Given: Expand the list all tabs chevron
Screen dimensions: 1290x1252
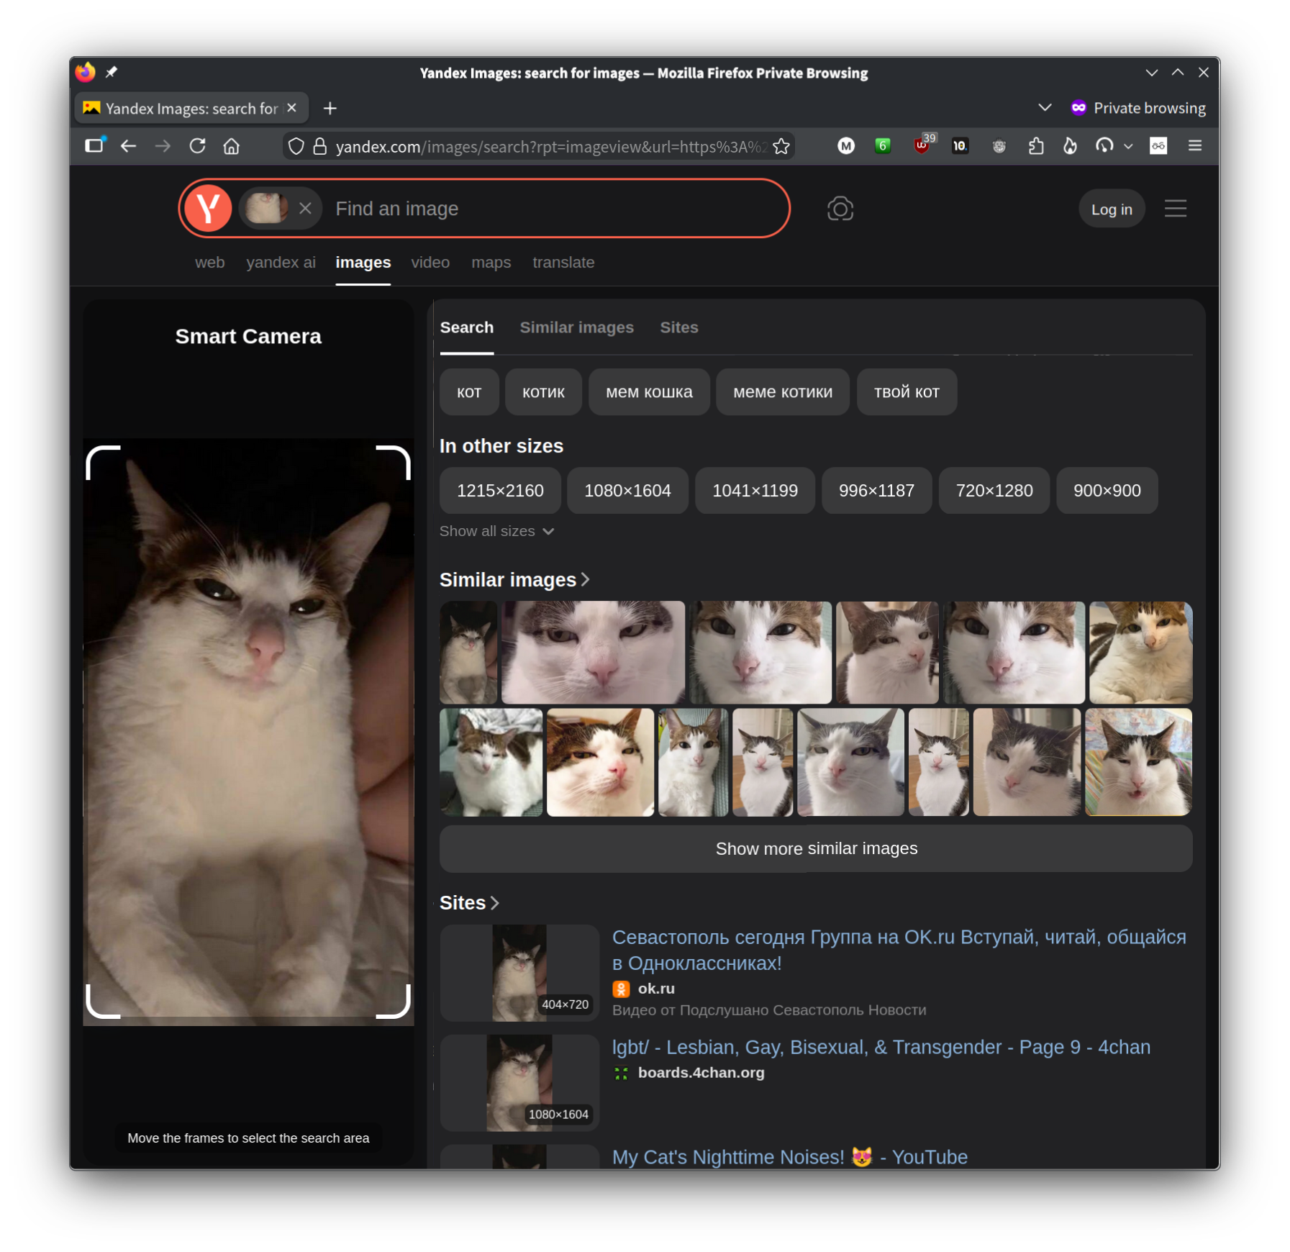Looking at the screenshot, I should (x=1045, y=108).
